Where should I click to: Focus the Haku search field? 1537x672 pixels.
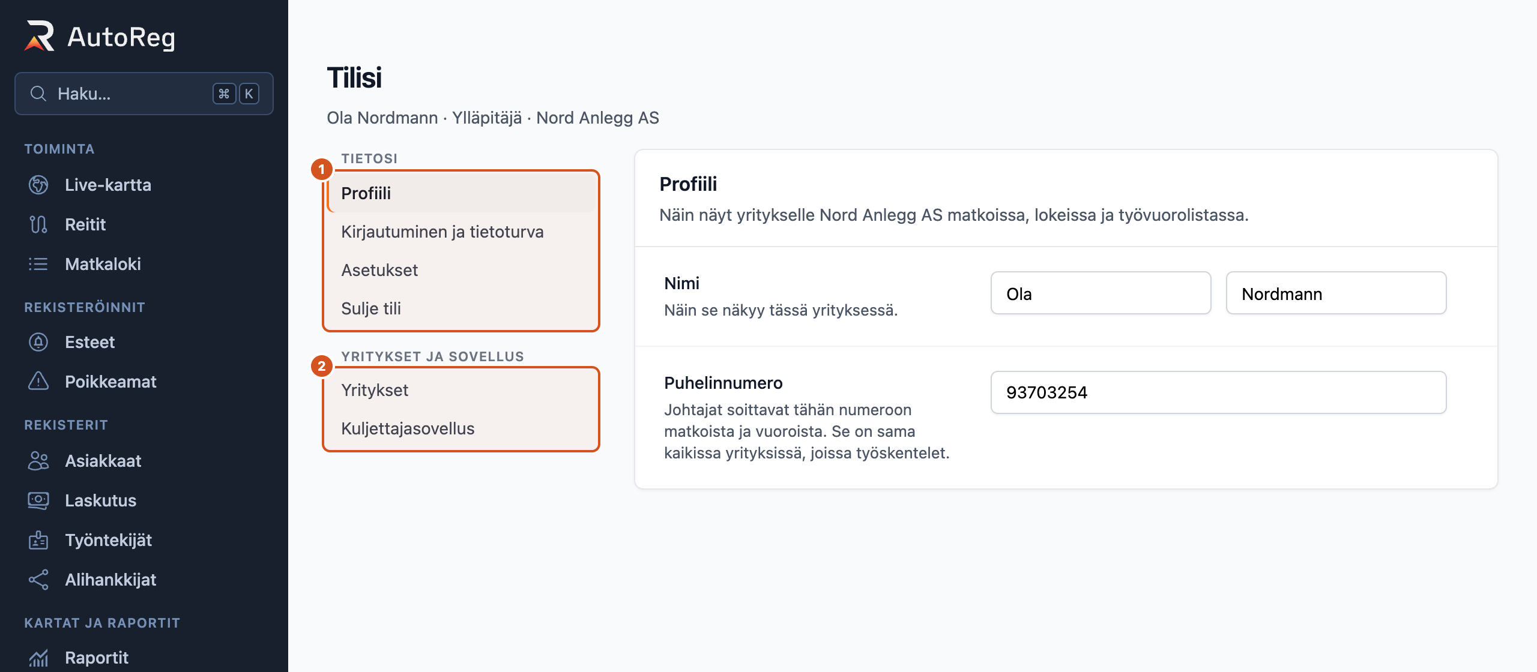144,94
